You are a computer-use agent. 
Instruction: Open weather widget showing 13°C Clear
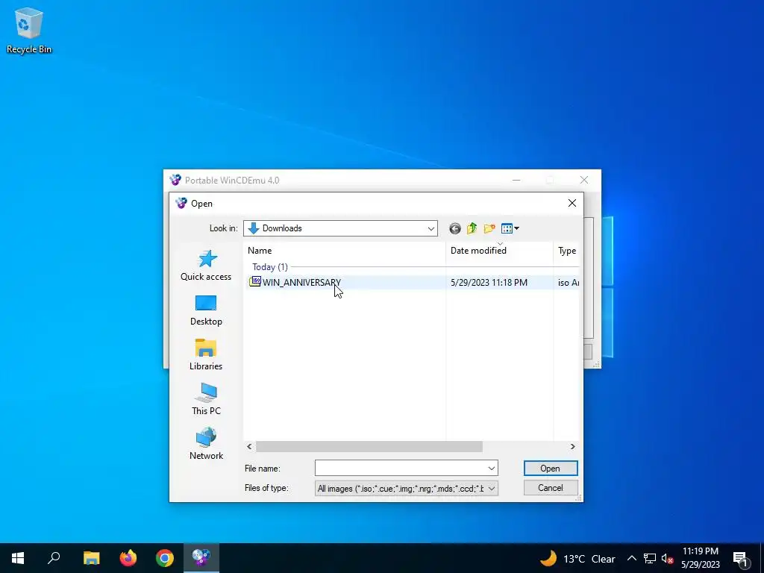[578, 558]
